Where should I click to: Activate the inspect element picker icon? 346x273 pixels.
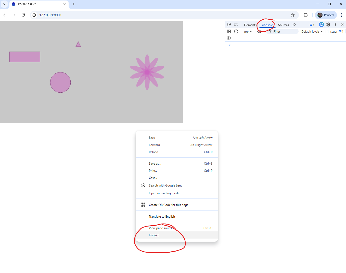(229, 25)
